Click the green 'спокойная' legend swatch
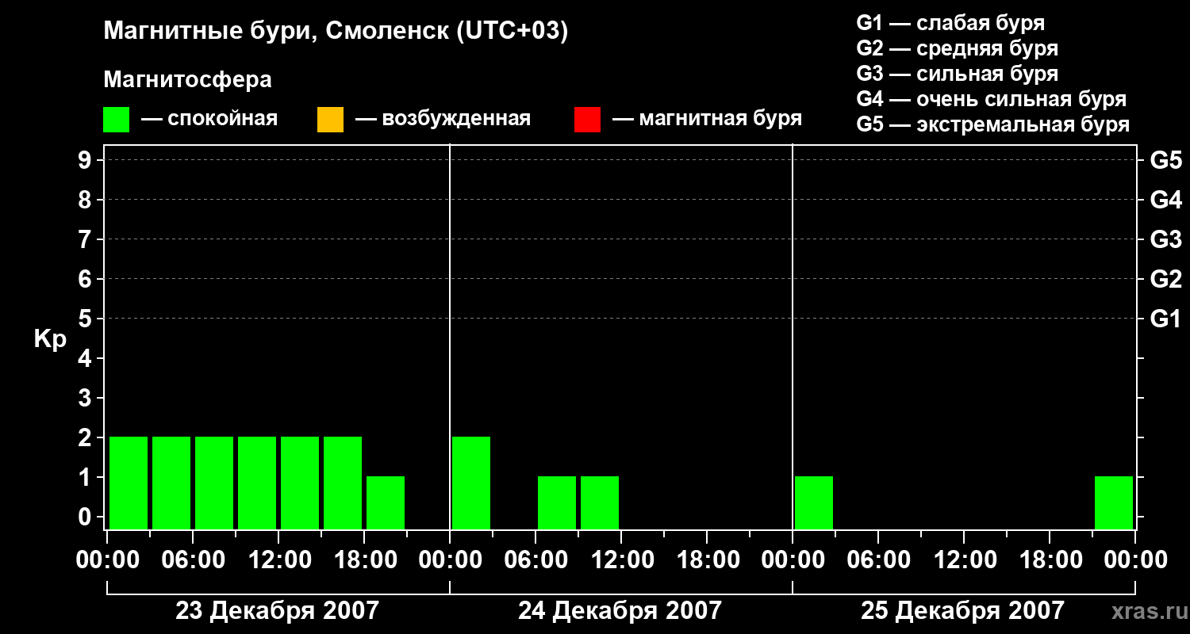The width and height of the screenshot is (1190, 634). tap(116, 120)
